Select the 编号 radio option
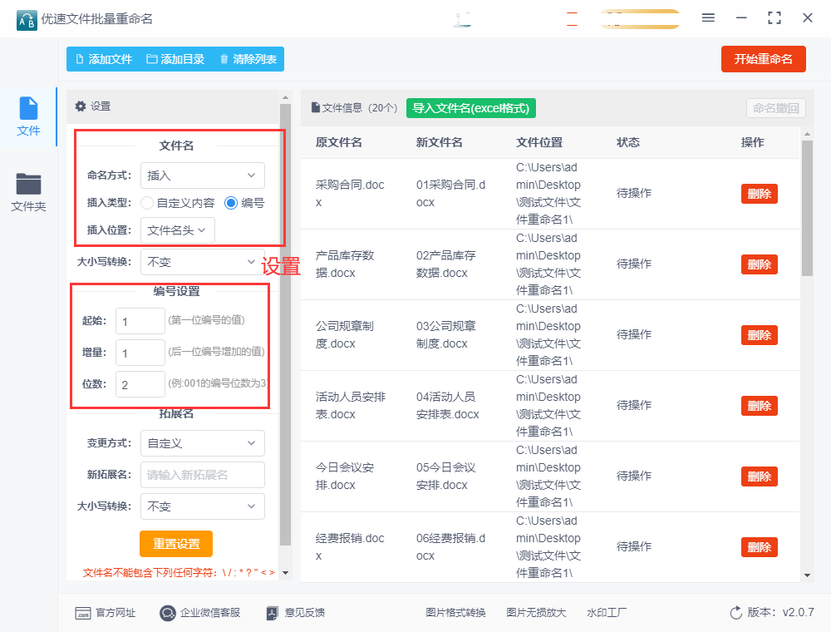831x632 pixels. [x=244, y=203]
